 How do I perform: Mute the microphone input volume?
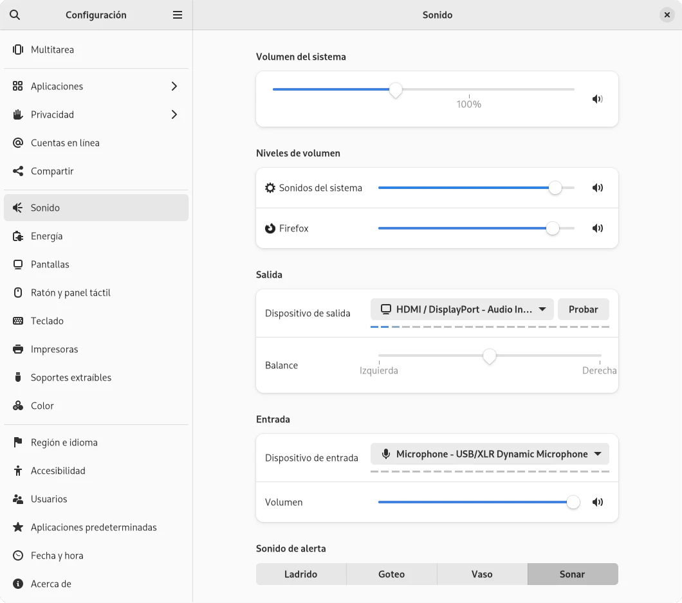tap(598, 502)
